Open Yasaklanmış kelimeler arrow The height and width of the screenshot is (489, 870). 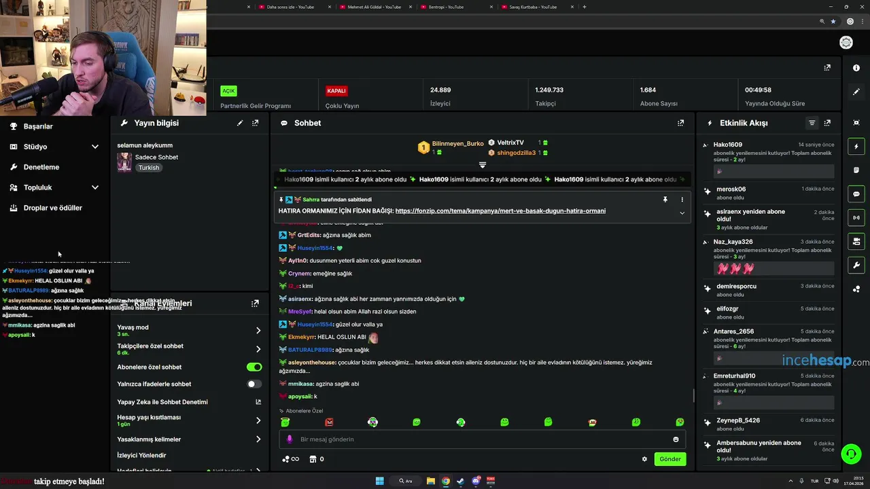tap(258, 439)
